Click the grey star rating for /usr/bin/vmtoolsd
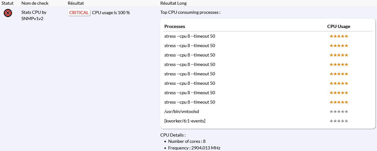This screenshot has width=377, height=151. (339, 111)
